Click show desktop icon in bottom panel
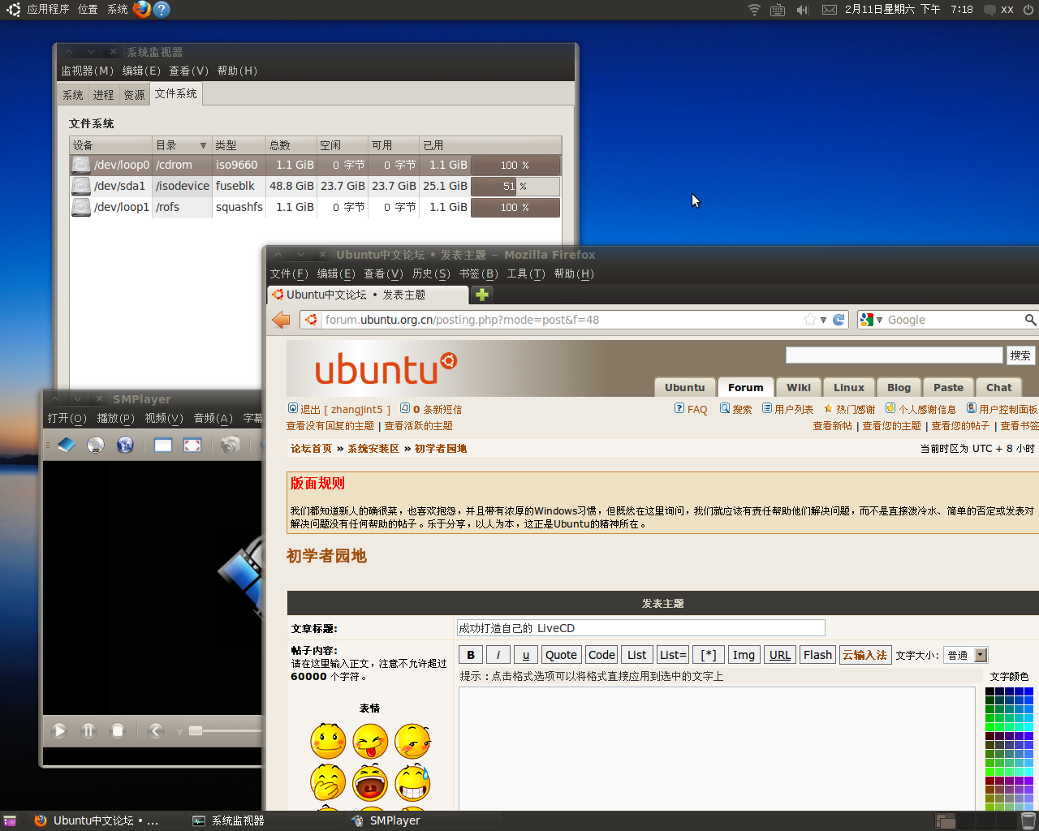1039x831 pixels. tap(10, 820)
